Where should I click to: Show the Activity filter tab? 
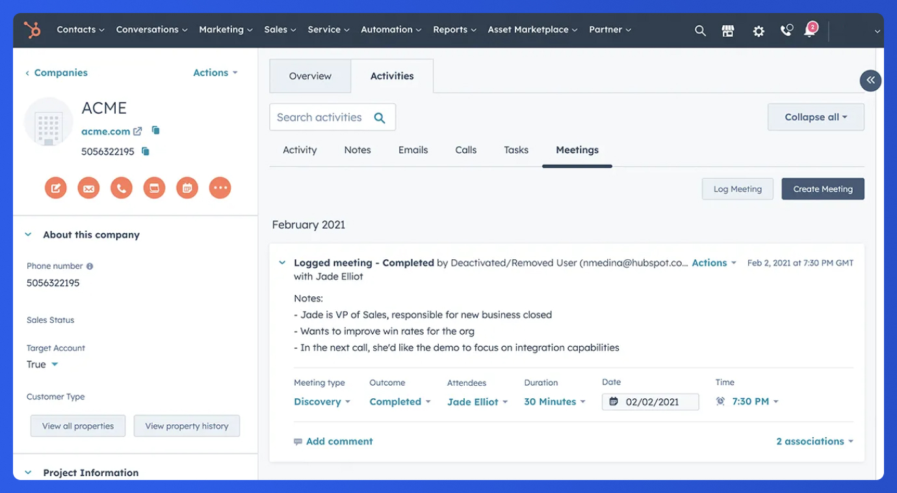tap(300, 150)
